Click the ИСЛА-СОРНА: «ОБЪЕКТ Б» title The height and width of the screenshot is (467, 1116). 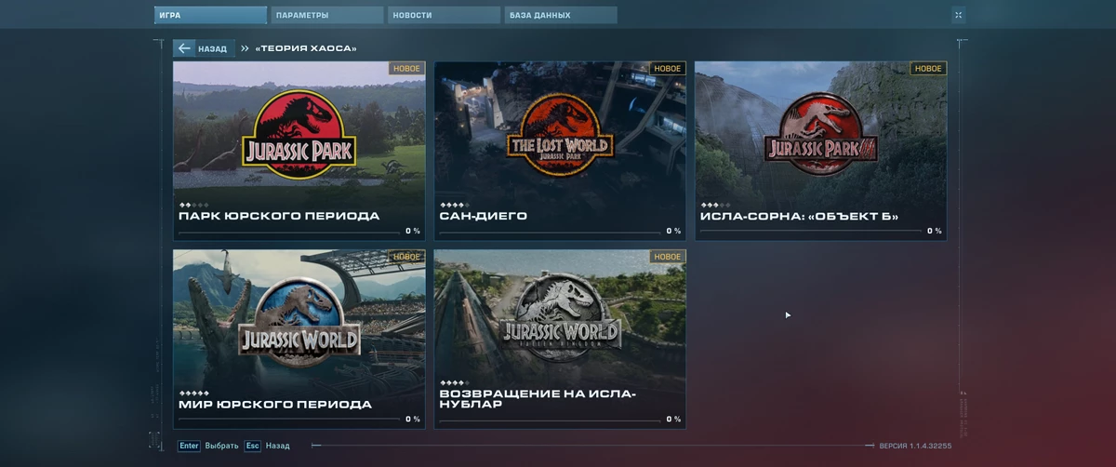coord(800,216)
